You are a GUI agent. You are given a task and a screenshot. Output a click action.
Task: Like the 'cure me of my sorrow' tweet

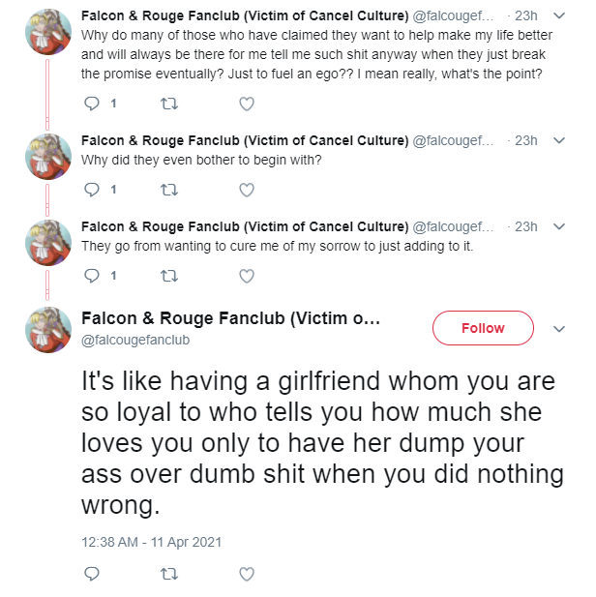247,276
